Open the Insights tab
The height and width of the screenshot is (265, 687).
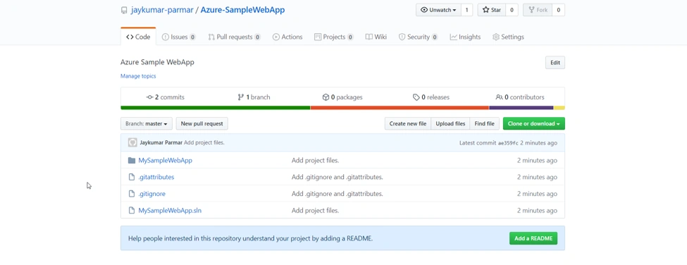click(465, 37)
